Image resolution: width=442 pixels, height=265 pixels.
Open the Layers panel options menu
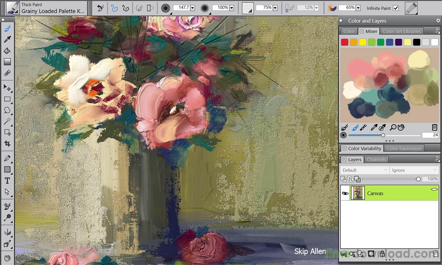pos(437,158)
